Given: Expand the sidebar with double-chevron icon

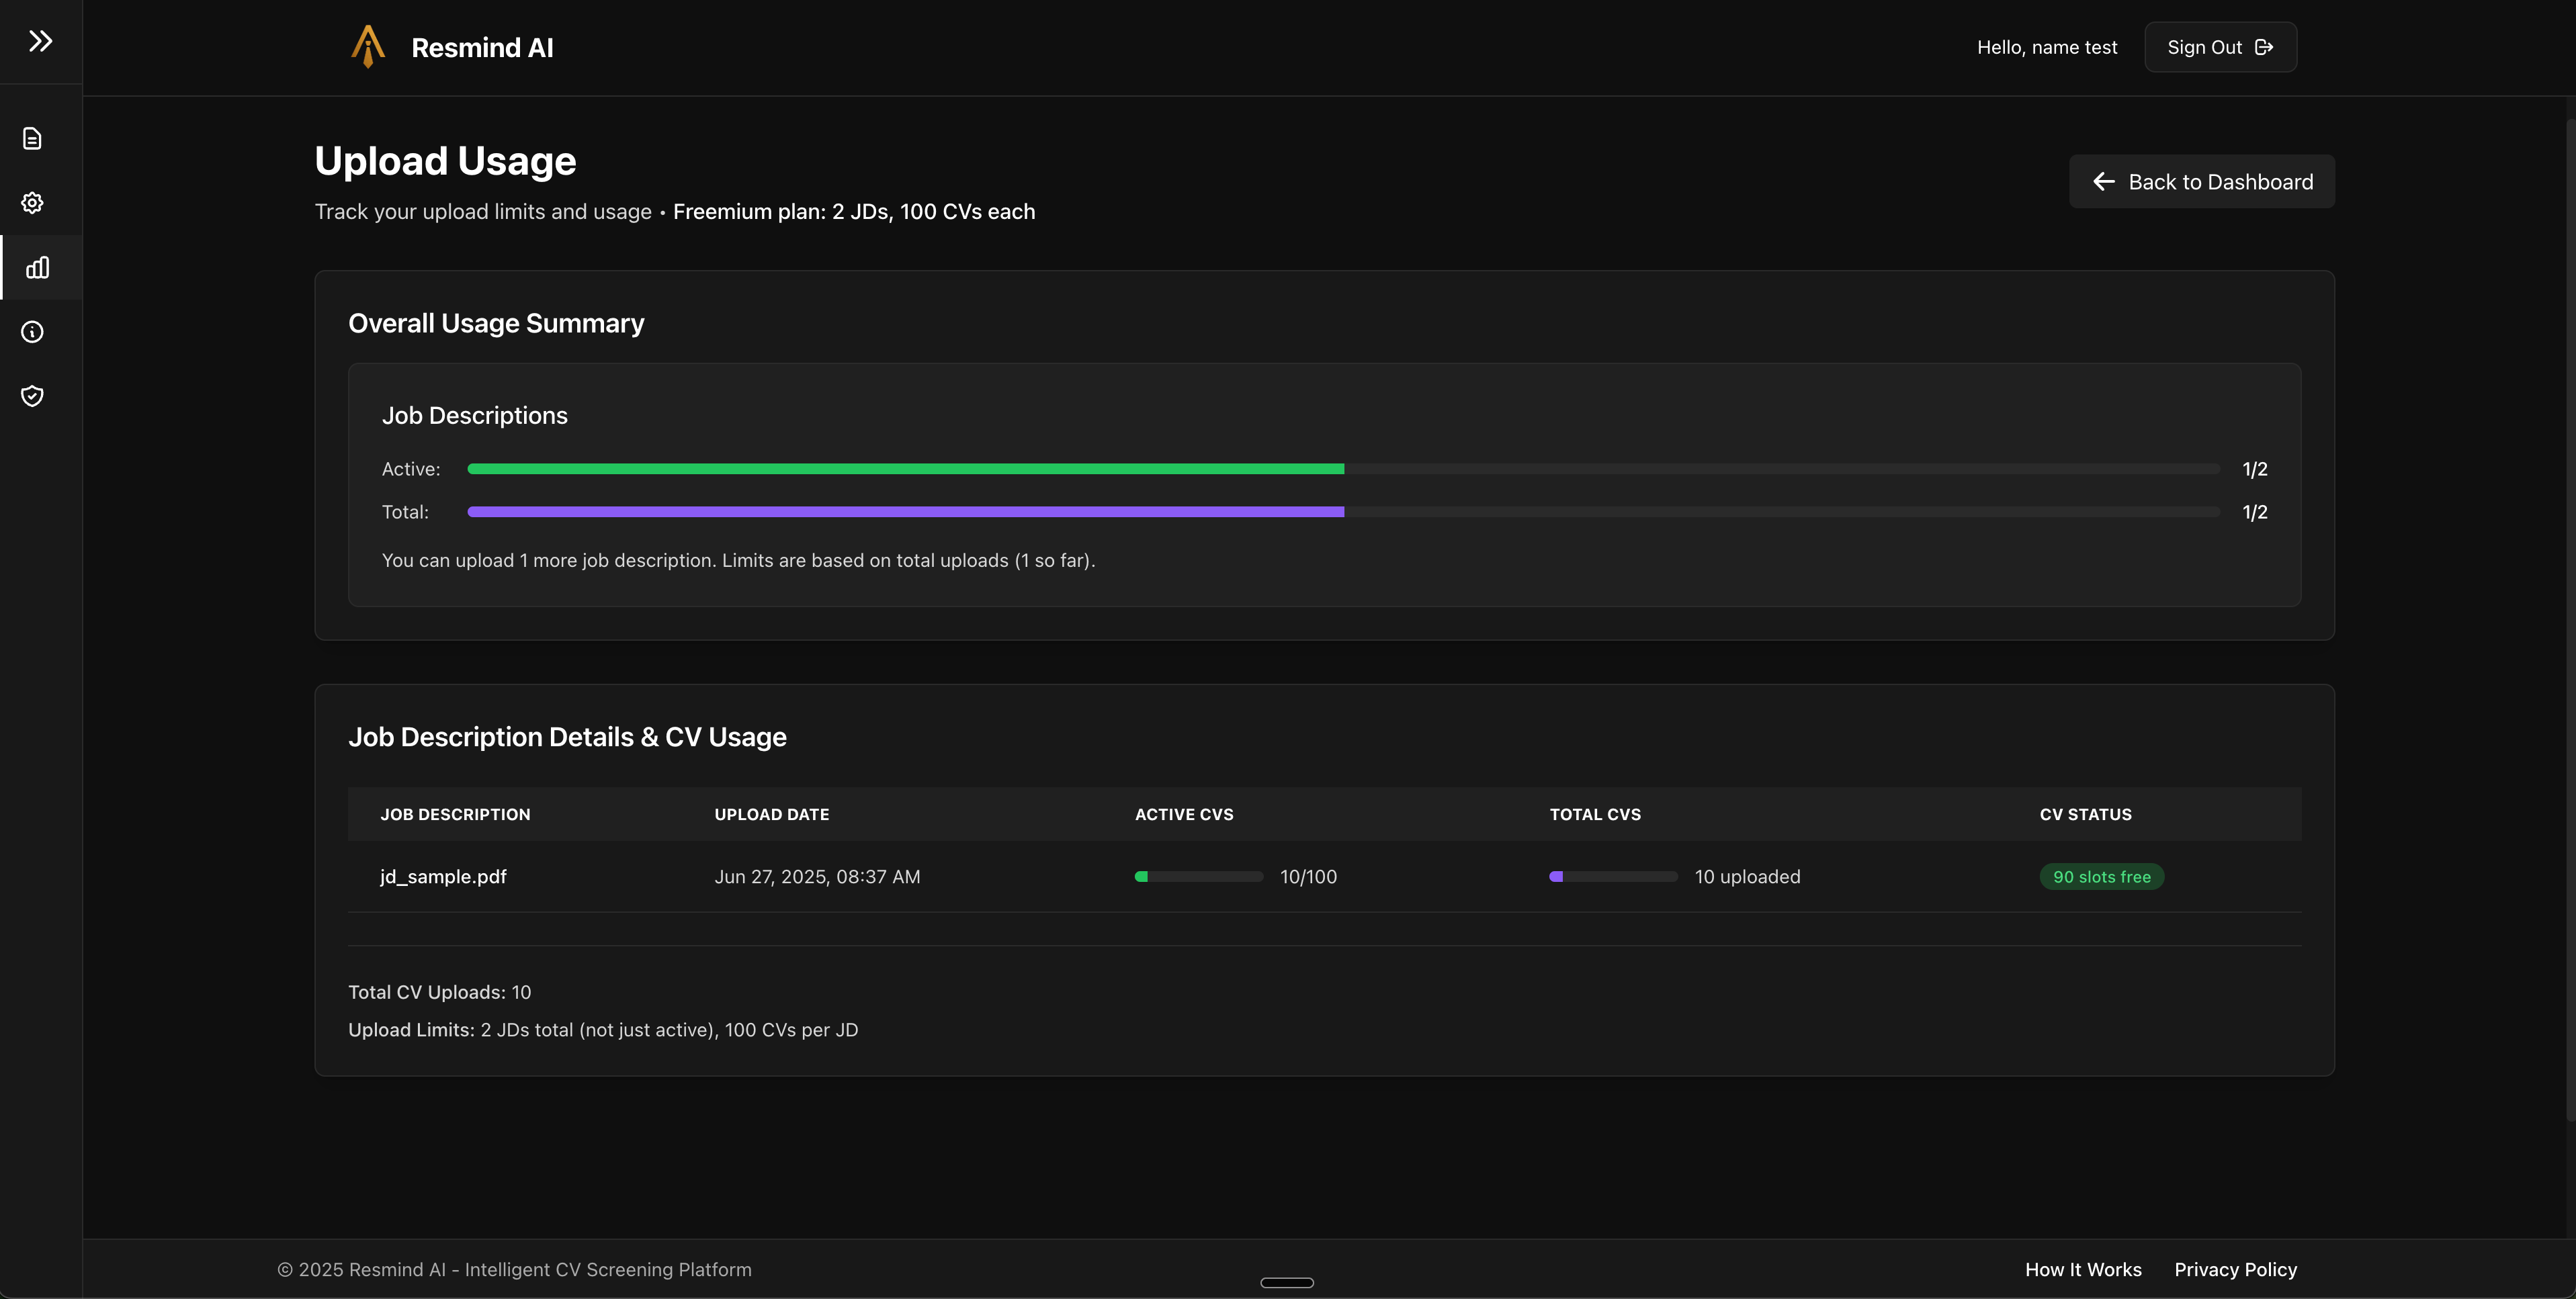Looking at the screenshot, I should click(40, 41).
